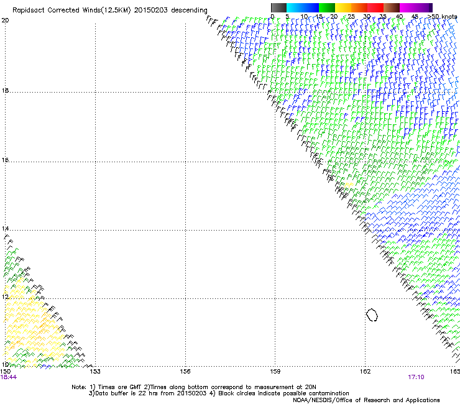
Task: Click the latitude label "20"
Action: pyautogui.click(x=5, y=21)
